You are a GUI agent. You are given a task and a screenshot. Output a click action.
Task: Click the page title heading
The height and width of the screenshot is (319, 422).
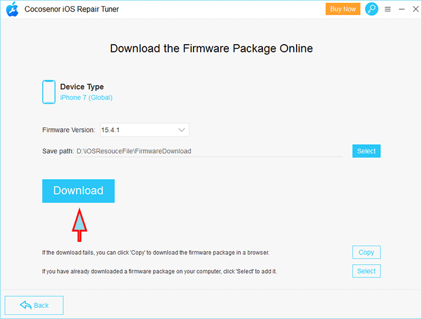pyautogui.click(x=211, y=48)
